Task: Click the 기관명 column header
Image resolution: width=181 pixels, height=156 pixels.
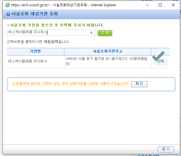Action: (36, 52)
